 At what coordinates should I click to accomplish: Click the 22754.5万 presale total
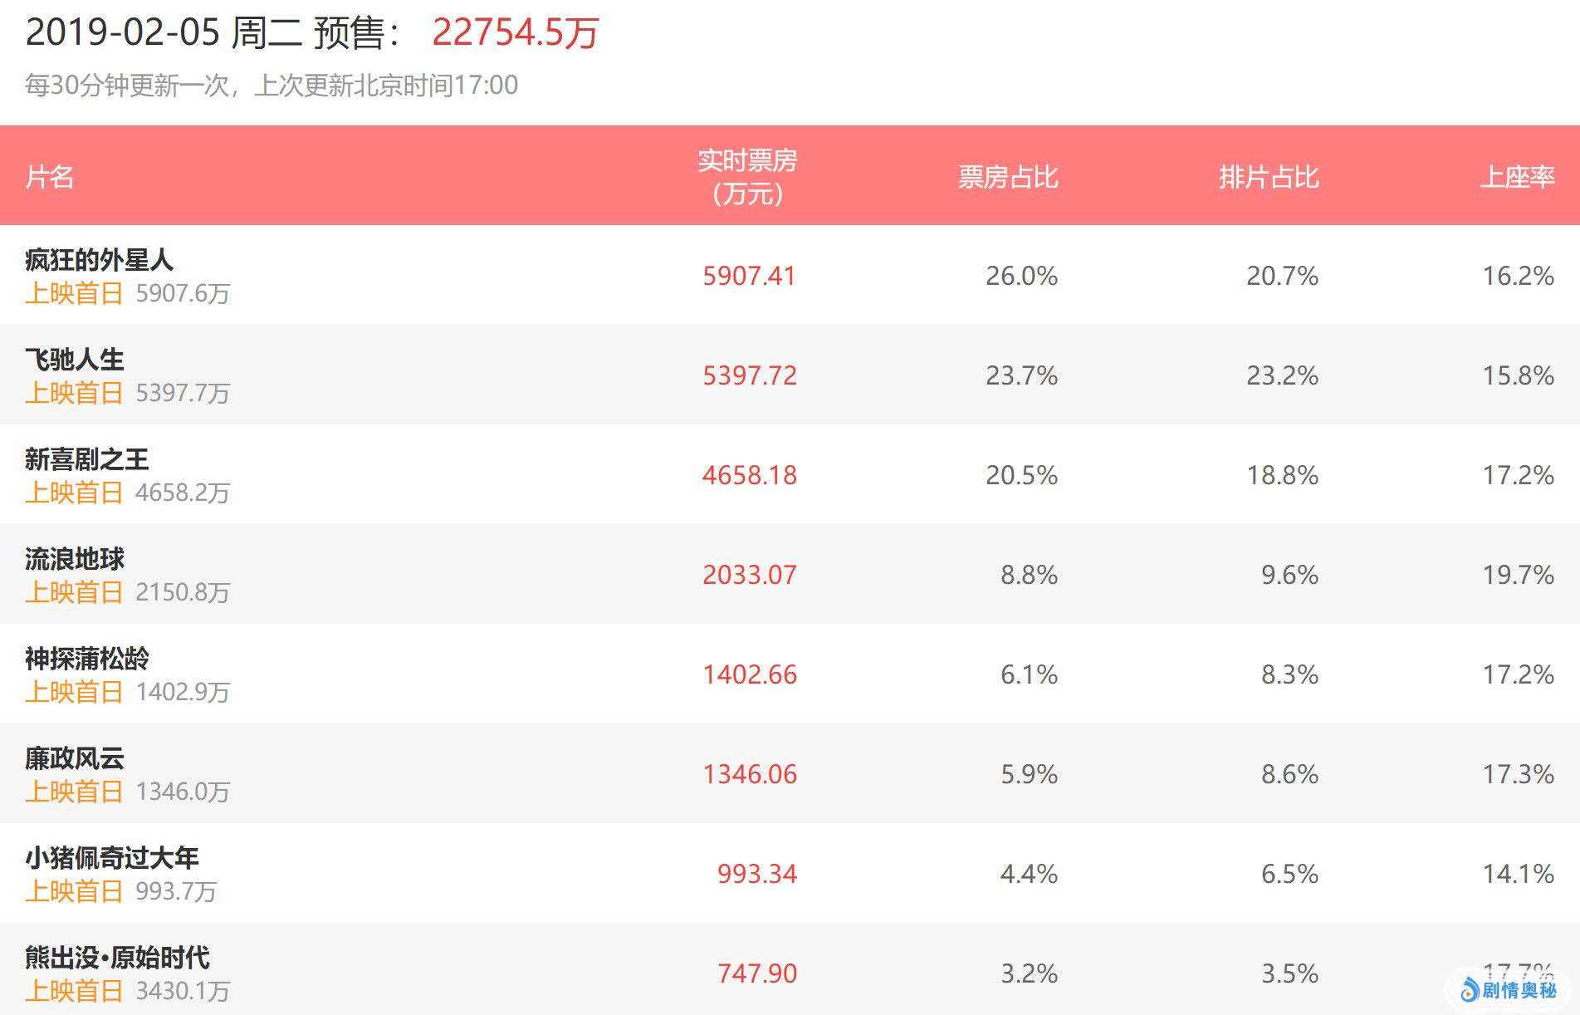point(515,33)
